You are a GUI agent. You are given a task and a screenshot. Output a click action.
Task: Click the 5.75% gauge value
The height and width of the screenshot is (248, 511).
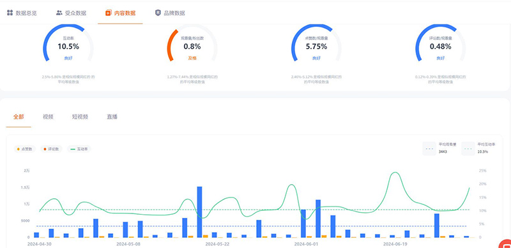tap(316, 47)
